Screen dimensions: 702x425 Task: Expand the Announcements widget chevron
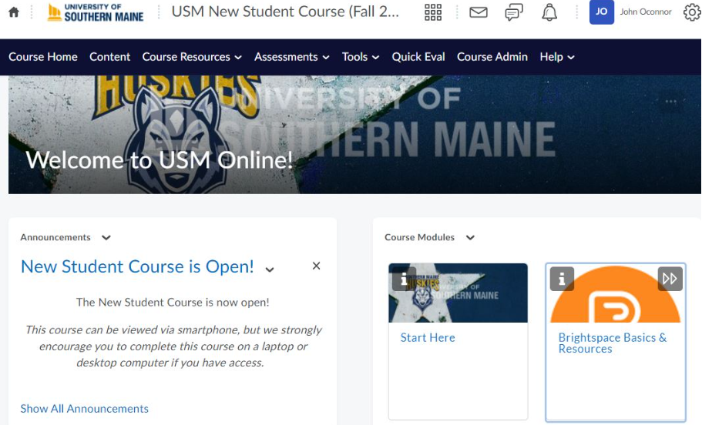[106, 238]
